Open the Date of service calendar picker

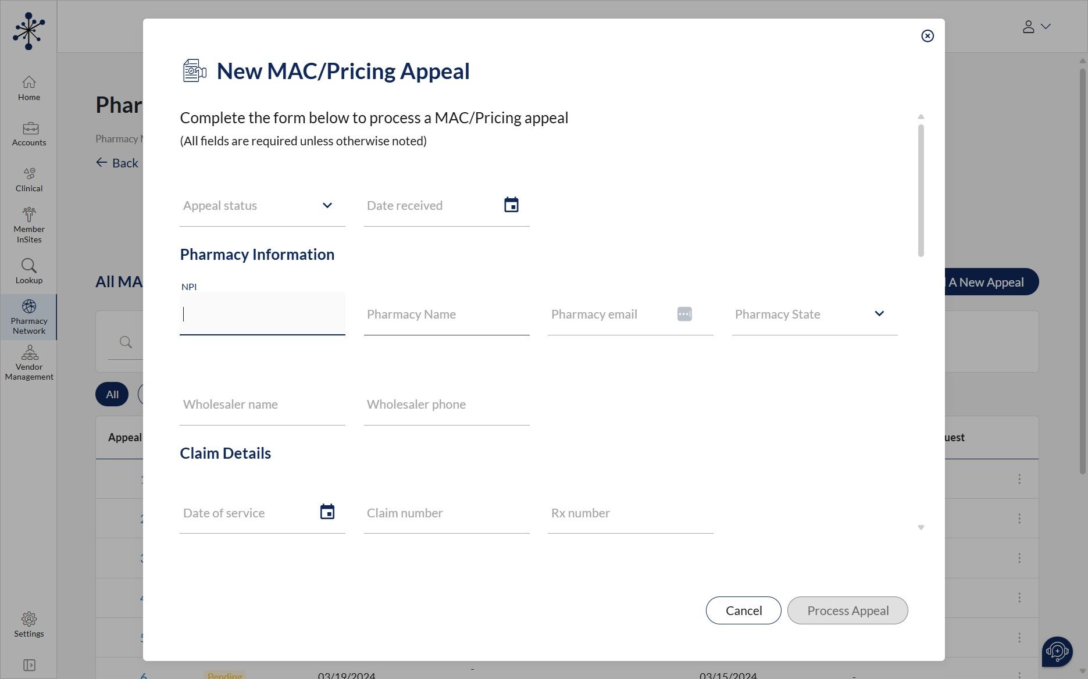327,512
